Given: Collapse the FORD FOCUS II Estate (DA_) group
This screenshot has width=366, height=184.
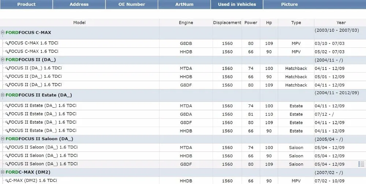Looking at the screenshot, I should (x=3, y=95).
